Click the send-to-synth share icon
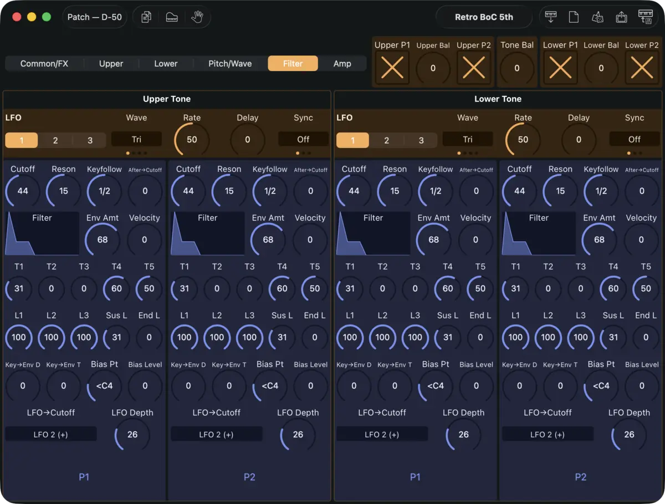This screenshot has height=504, width=665. [x=621, y=17]
